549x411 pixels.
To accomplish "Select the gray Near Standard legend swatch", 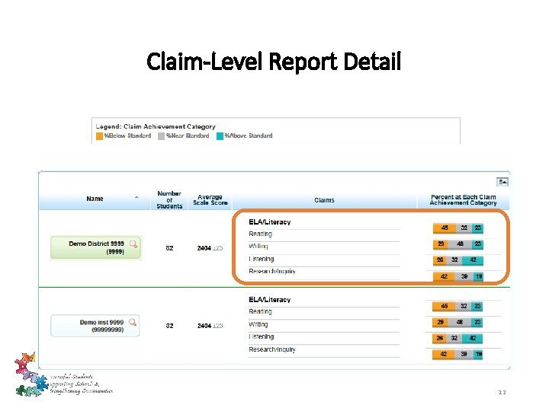I will 161,136.
